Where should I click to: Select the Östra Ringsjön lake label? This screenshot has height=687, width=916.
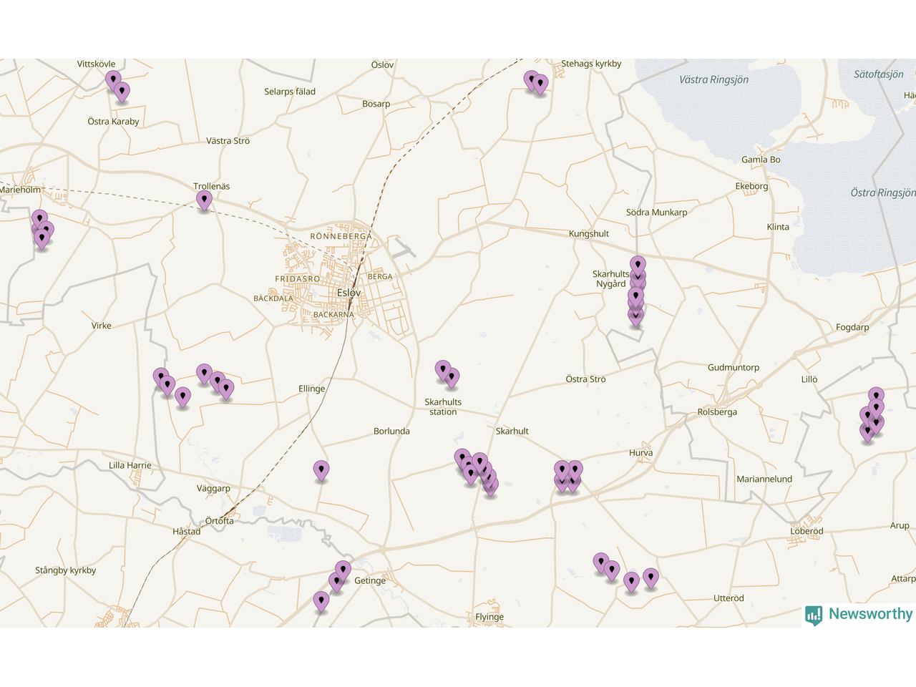tap(882, 193)
